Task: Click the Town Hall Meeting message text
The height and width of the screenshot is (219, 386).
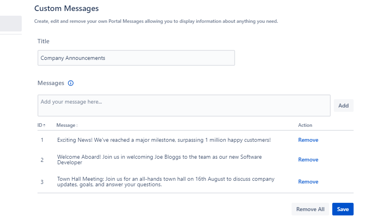Action: tap(166, 182)
